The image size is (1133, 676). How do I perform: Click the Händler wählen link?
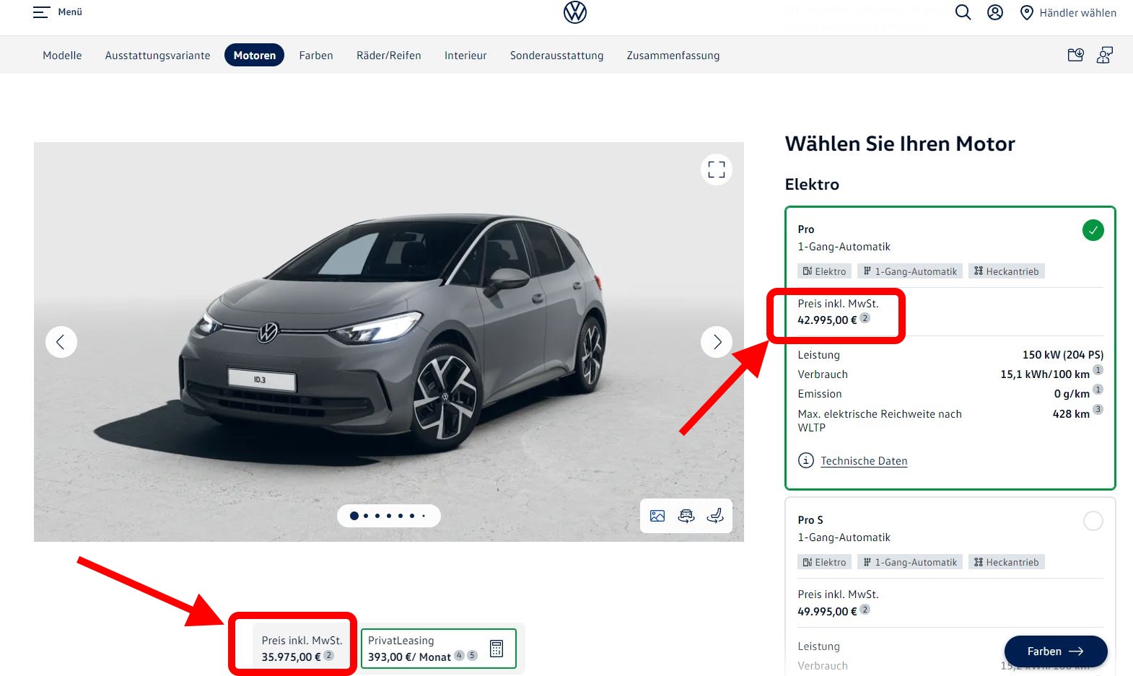tap(1077, 13)
